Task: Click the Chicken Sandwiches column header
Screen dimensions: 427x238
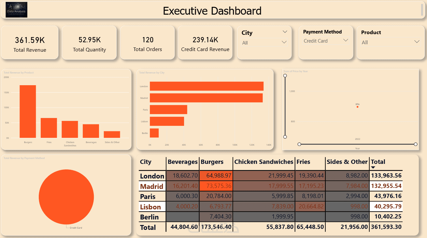Action: 264,162
